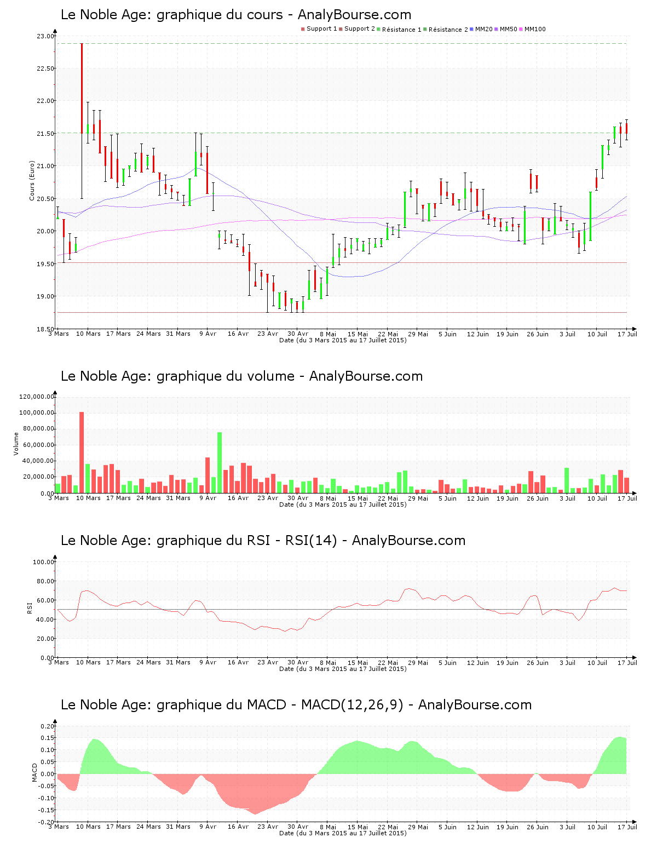Viewport: 657px width, 849px height.
Task: Click the 40.00 value on RSI axis
Action: [x=45, y=619]
